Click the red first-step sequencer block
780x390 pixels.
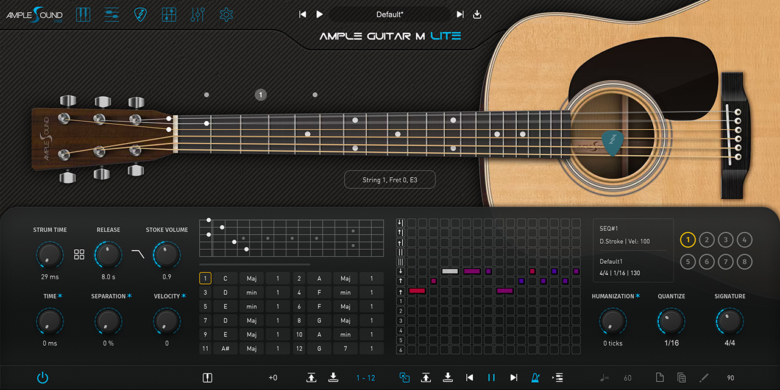[417, 291]
